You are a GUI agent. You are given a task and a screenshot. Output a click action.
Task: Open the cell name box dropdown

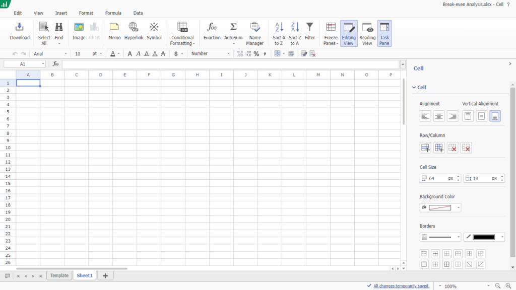click(x=43, y=64)
